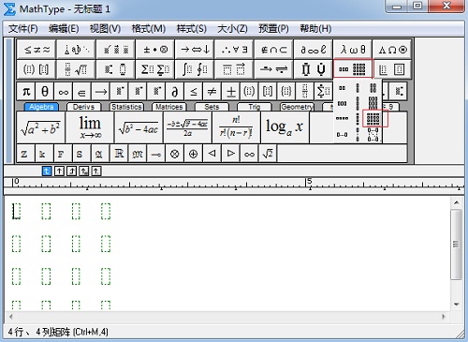Select the decimal-aligned tab stop
Screen dimensions: 468x342
[x=96, y=171]
